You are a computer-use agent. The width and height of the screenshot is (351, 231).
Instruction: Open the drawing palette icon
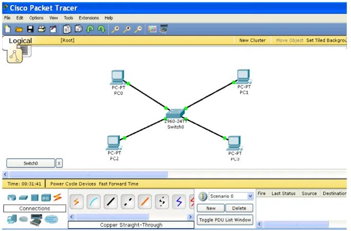point(152,29)
